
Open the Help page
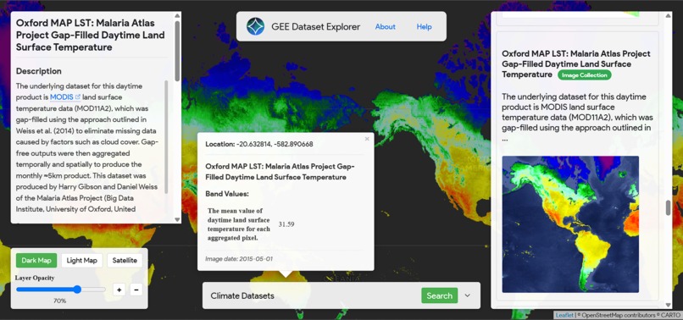(424, 26)
